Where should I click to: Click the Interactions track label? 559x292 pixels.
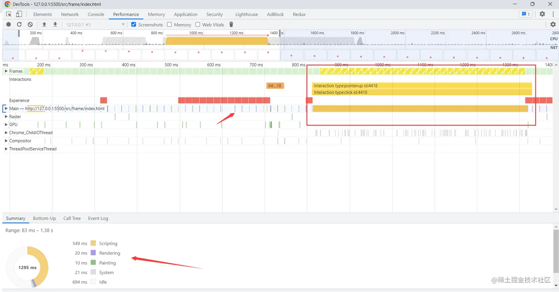tap(20, 79)
